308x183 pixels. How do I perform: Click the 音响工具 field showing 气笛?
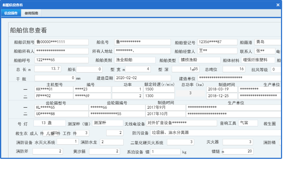point(248,123)
